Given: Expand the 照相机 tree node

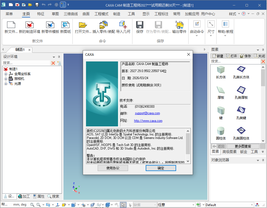Looking at the screenshot, I should pyautogui.click(x=6, y=79).
